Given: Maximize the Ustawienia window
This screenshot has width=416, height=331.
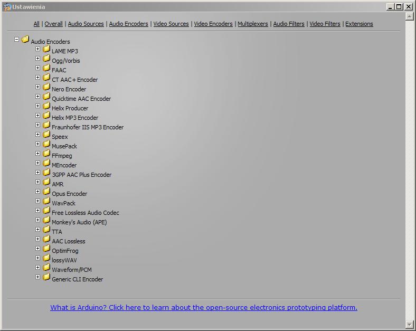Looking at the screenshot, I should [399, 7].
